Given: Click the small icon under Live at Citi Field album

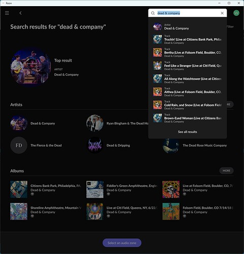Looking at the screenshot, I should [108, 216].
